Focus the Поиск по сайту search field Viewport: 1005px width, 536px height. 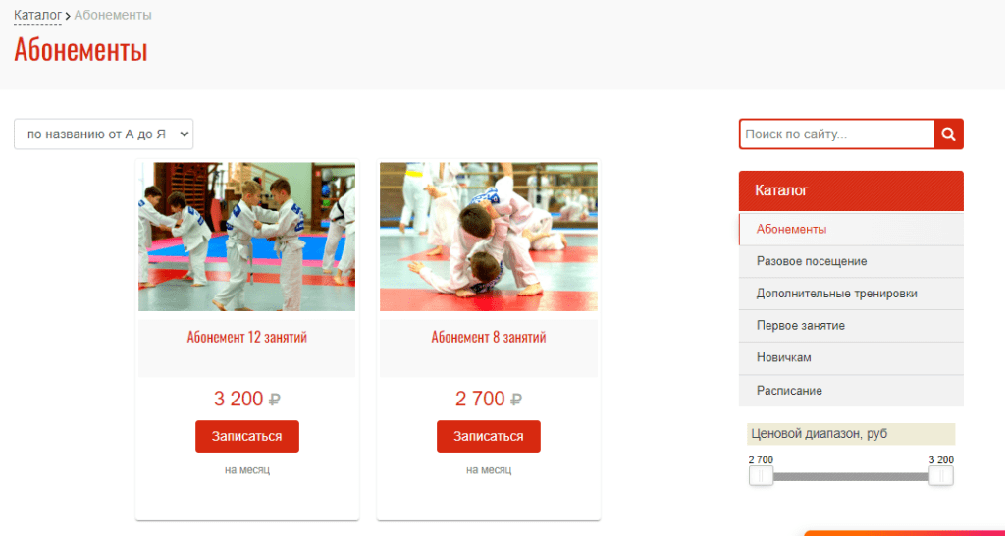coord(837,134)
